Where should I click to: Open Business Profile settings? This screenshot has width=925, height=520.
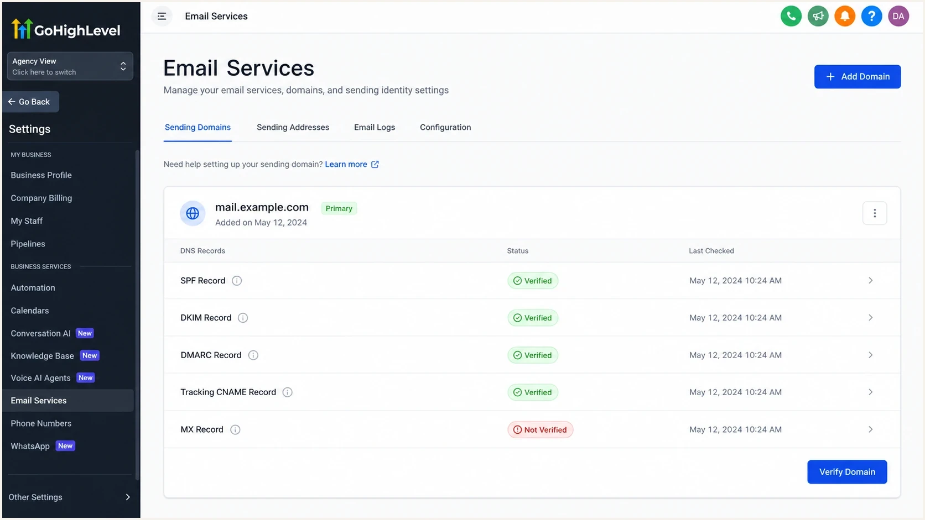coord(41,175)
